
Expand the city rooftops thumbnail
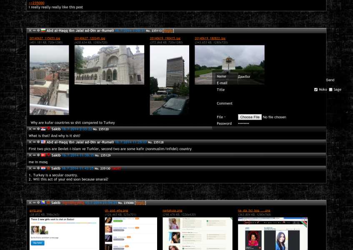click(x=49, y=80)
